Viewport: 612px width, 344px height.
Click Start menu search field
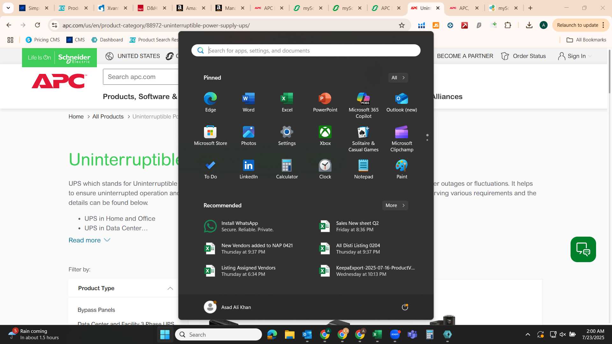pyautogui.click(x=306, y=50)
